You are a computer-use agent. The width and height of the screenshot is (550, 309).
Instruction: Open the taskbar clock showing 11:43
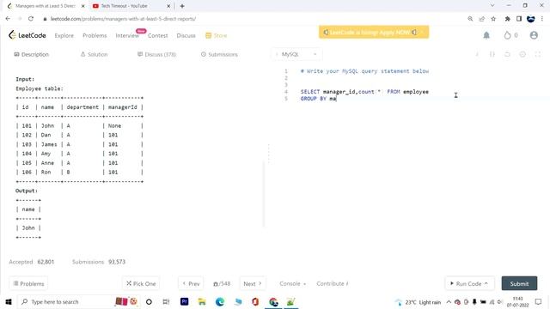coord(517,301)
